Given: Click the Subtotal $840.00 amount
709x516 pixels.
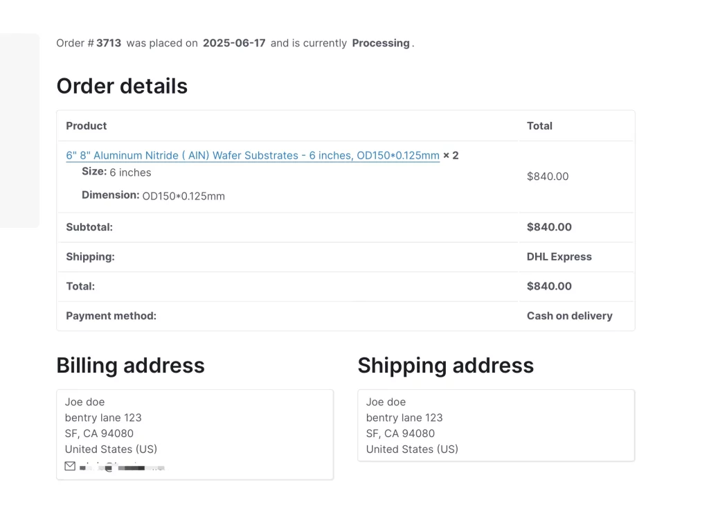Looking at the screenshot, I should [549, 227].
